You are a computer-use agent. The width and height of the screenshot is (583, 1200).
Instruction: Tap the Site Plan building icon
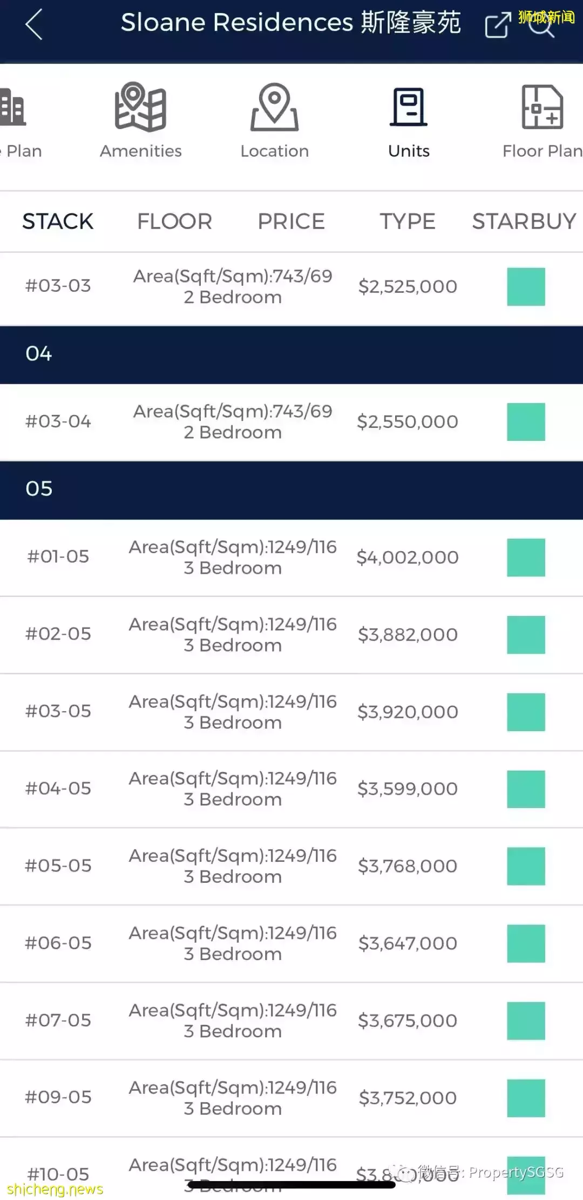pyautogui.click(x=13, y=107)
